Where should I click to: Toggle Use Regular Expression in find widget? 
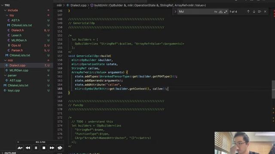[x=226, y=12]
